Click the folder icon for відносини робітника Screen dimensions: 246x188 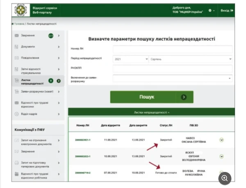click(17, 174)
